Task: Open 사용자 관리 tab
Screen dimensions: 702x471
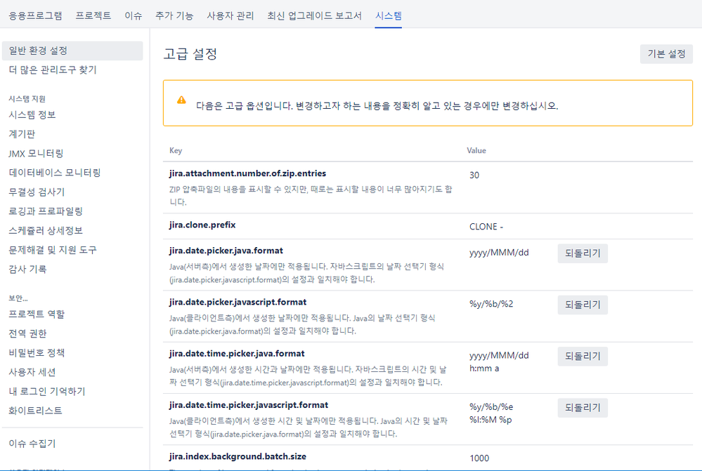Action: pos(230,15)
